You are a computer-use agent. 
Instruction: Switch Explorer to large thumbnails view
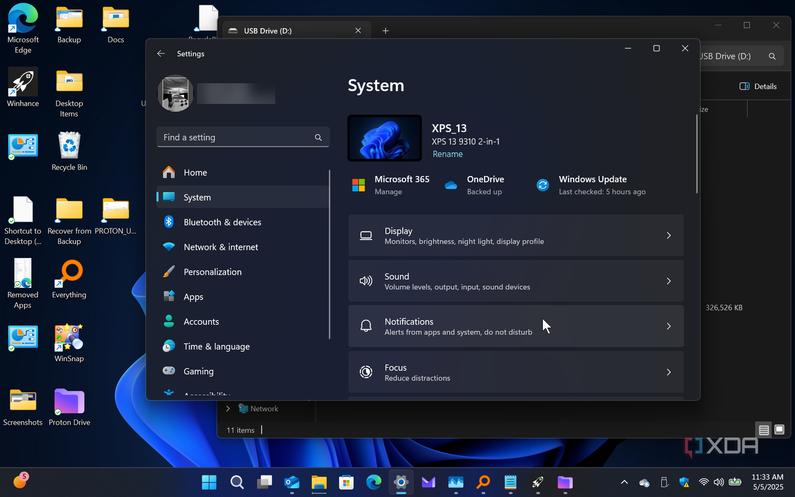point(779,430)
